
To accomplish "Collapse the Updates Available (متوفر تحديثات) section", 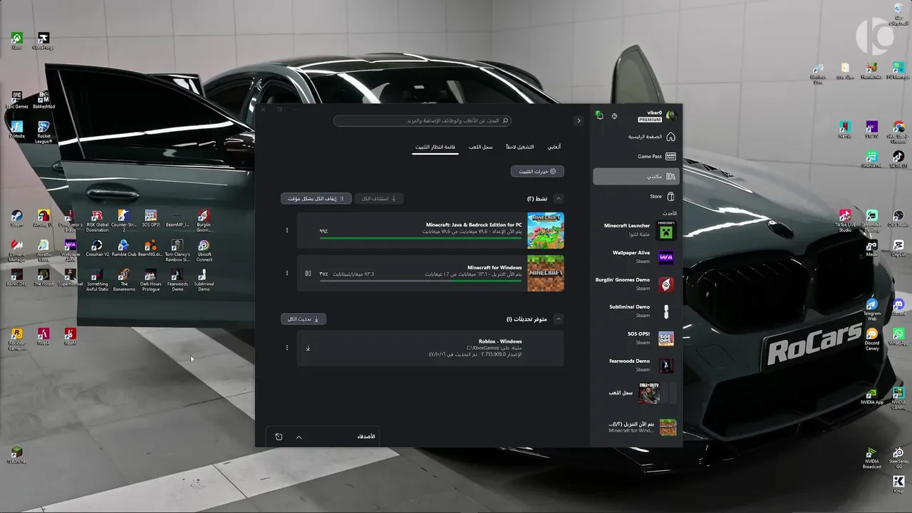I will pyautogui.click(x=559, y=319).
